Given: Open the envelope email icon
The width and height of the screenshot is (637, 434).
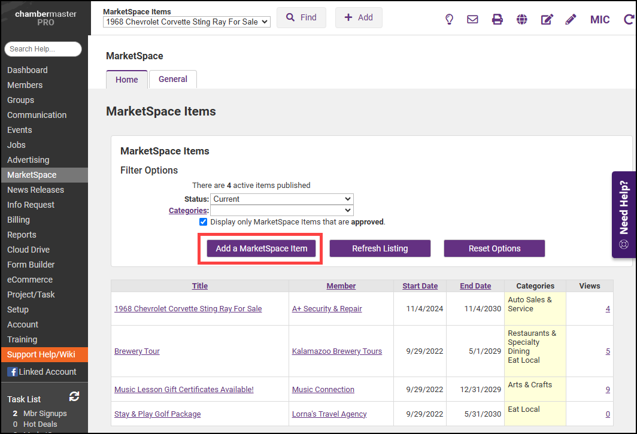Looking at the screenshot, I should tap(472, 19).
